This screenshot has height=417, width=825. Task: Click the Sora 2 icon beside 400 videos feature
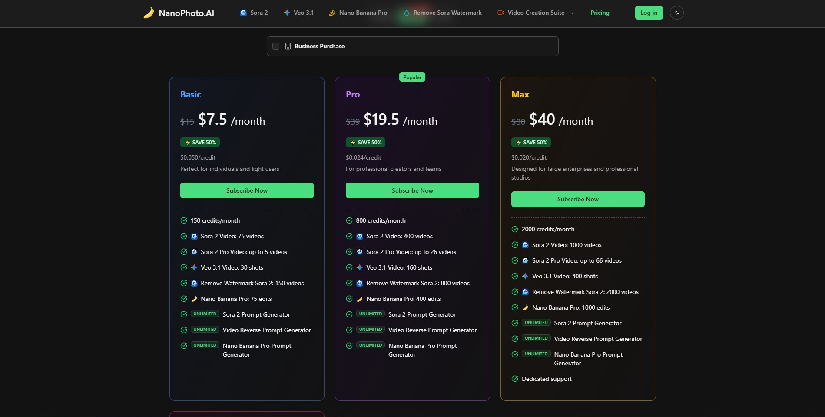coord(360,236)
